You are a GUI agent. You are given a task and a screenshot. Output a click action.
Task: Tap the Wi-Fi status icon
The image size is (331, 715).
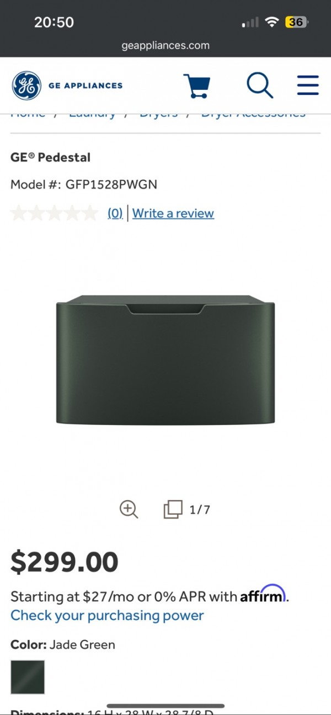(x=271, y=22)
